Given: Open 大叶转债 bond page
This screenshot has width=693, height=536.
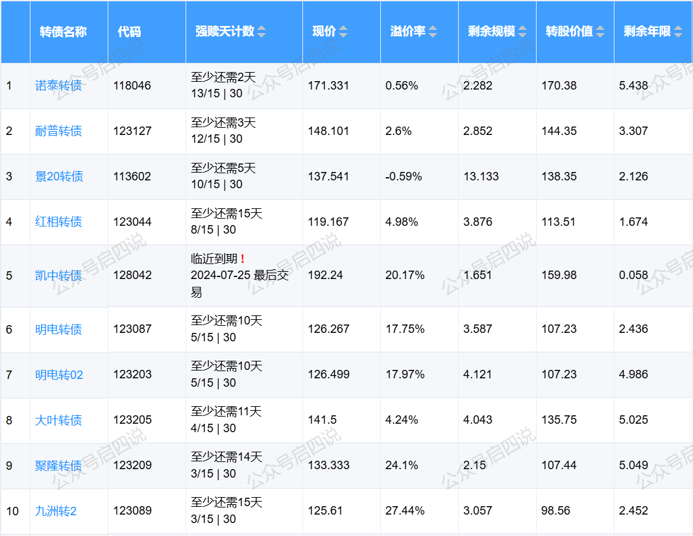Looking at the screenshot, I should [x=58, y=420].
